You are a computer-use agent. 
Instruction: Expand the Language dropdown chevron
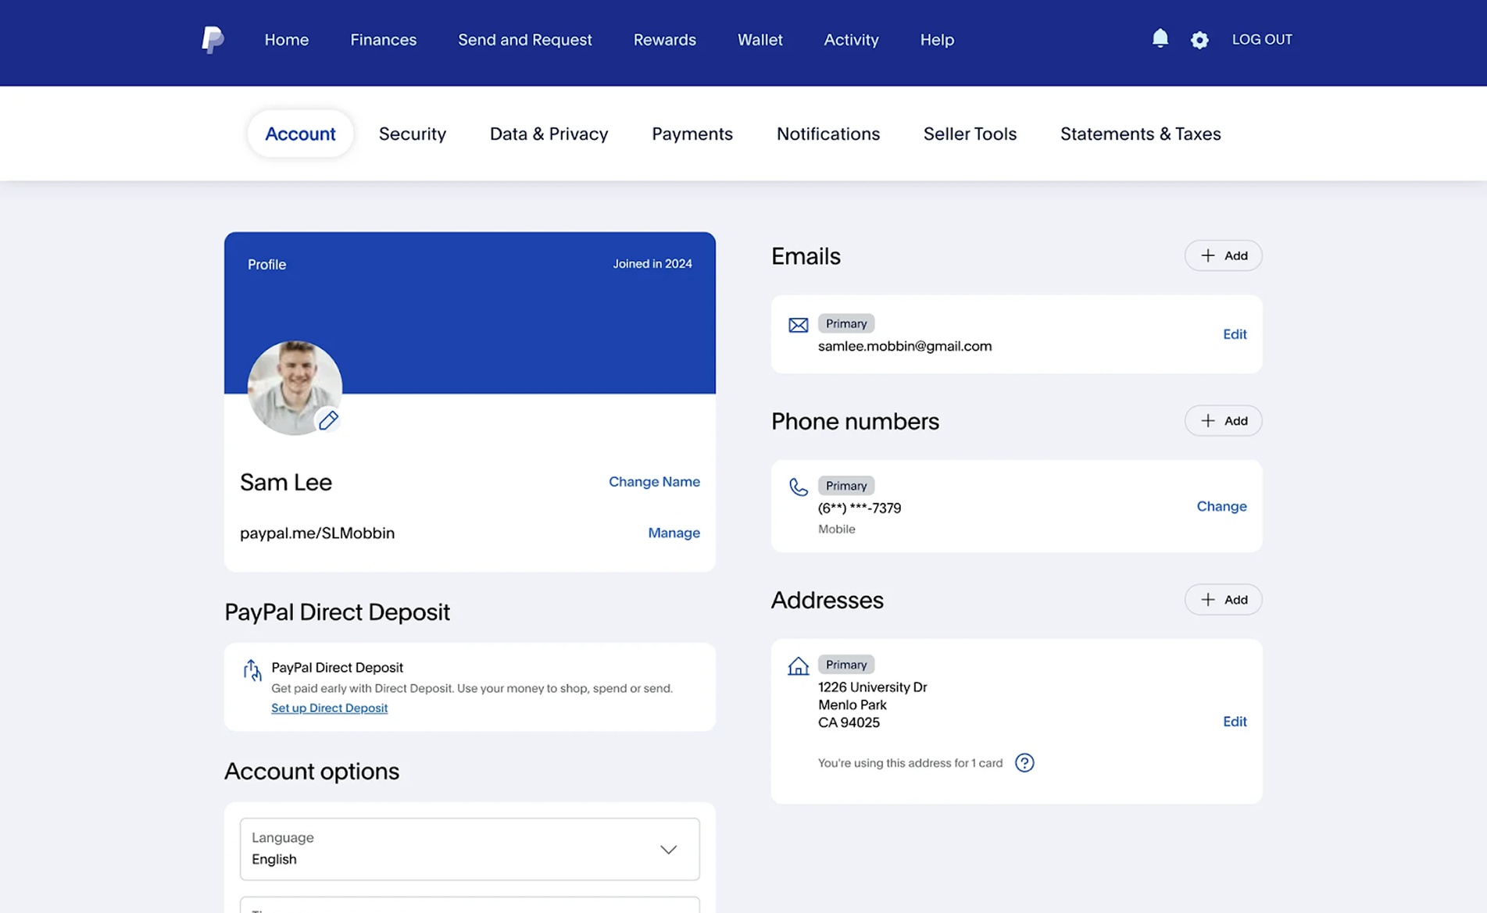(668, 850)
